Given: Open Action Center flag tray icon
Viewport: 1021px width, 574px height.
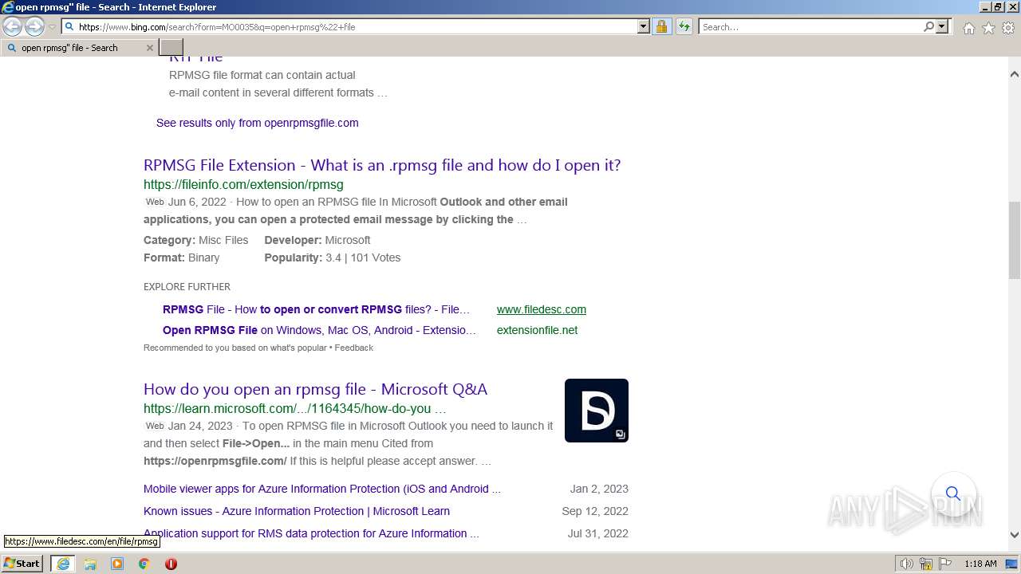Looking at the screenshot, I should click(945, 564).
